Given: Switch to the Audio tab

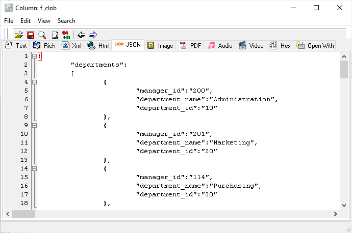Looking at the screenshot, I should (x=220, y=45).
